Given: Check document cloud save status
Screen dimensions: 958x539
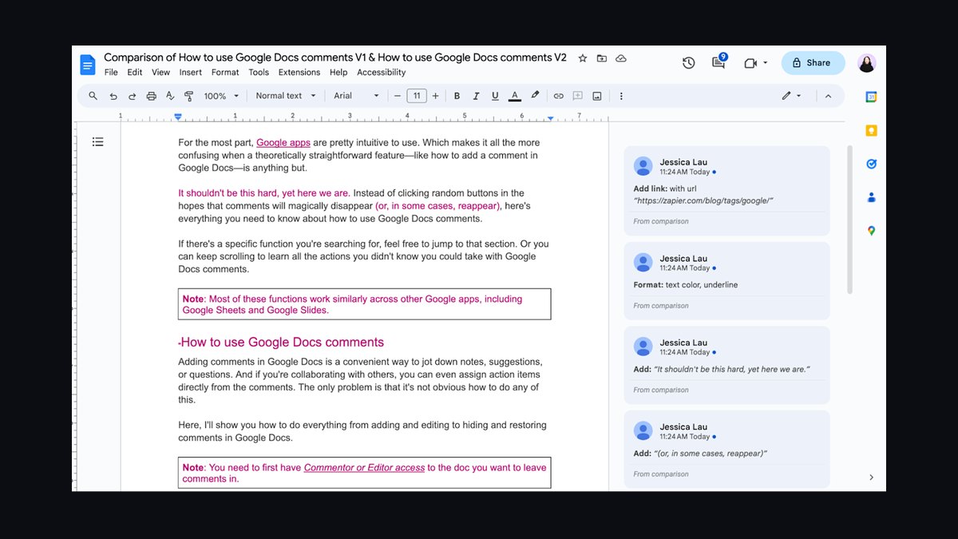Looking at the screenshot, I should coord(621,58).
